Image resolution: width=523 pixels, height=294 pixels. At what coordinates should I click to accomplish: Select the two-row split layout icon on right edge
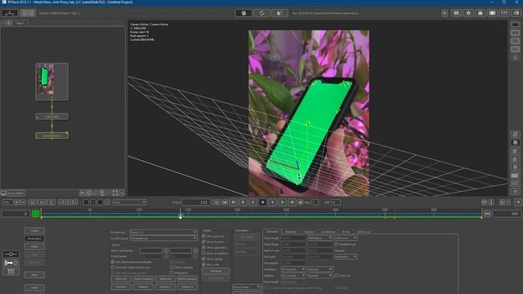pos(516,41)
